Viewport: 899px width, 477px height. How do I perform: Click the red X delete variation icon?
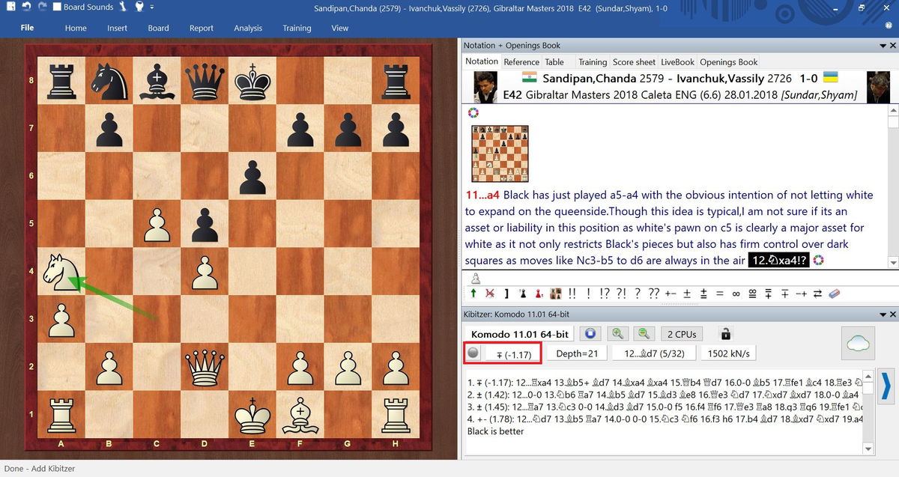490,294
